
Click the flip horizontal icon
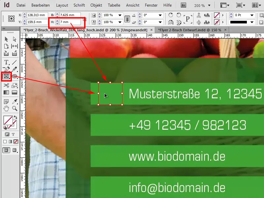(x=171, y=22)
